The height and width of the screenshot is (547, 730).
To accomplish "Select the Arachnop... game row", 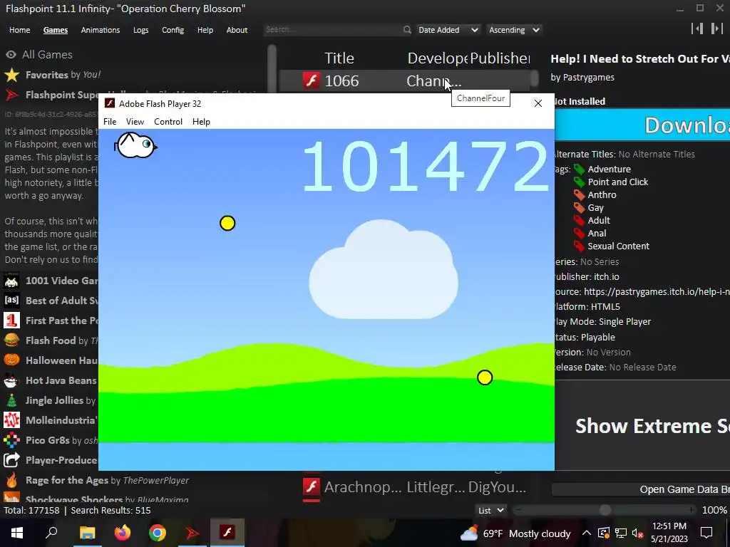I will [404, 487].
